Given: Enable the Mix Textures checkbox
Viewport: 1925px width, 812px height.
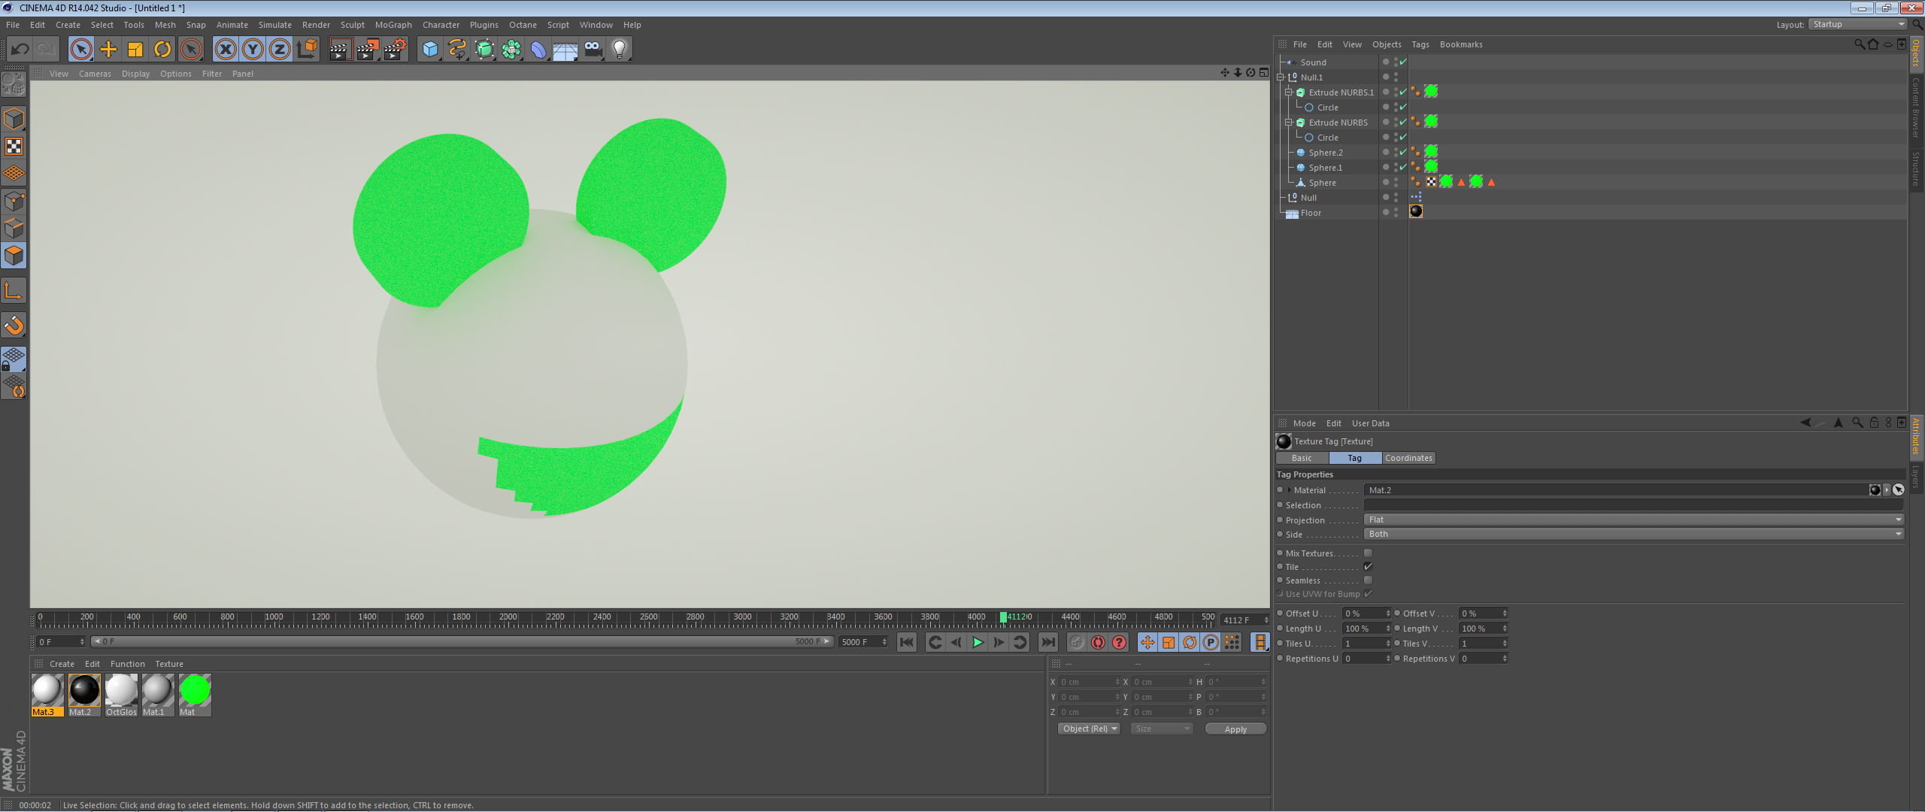Looking at the screenshot, I should [x=1368, y=553].
